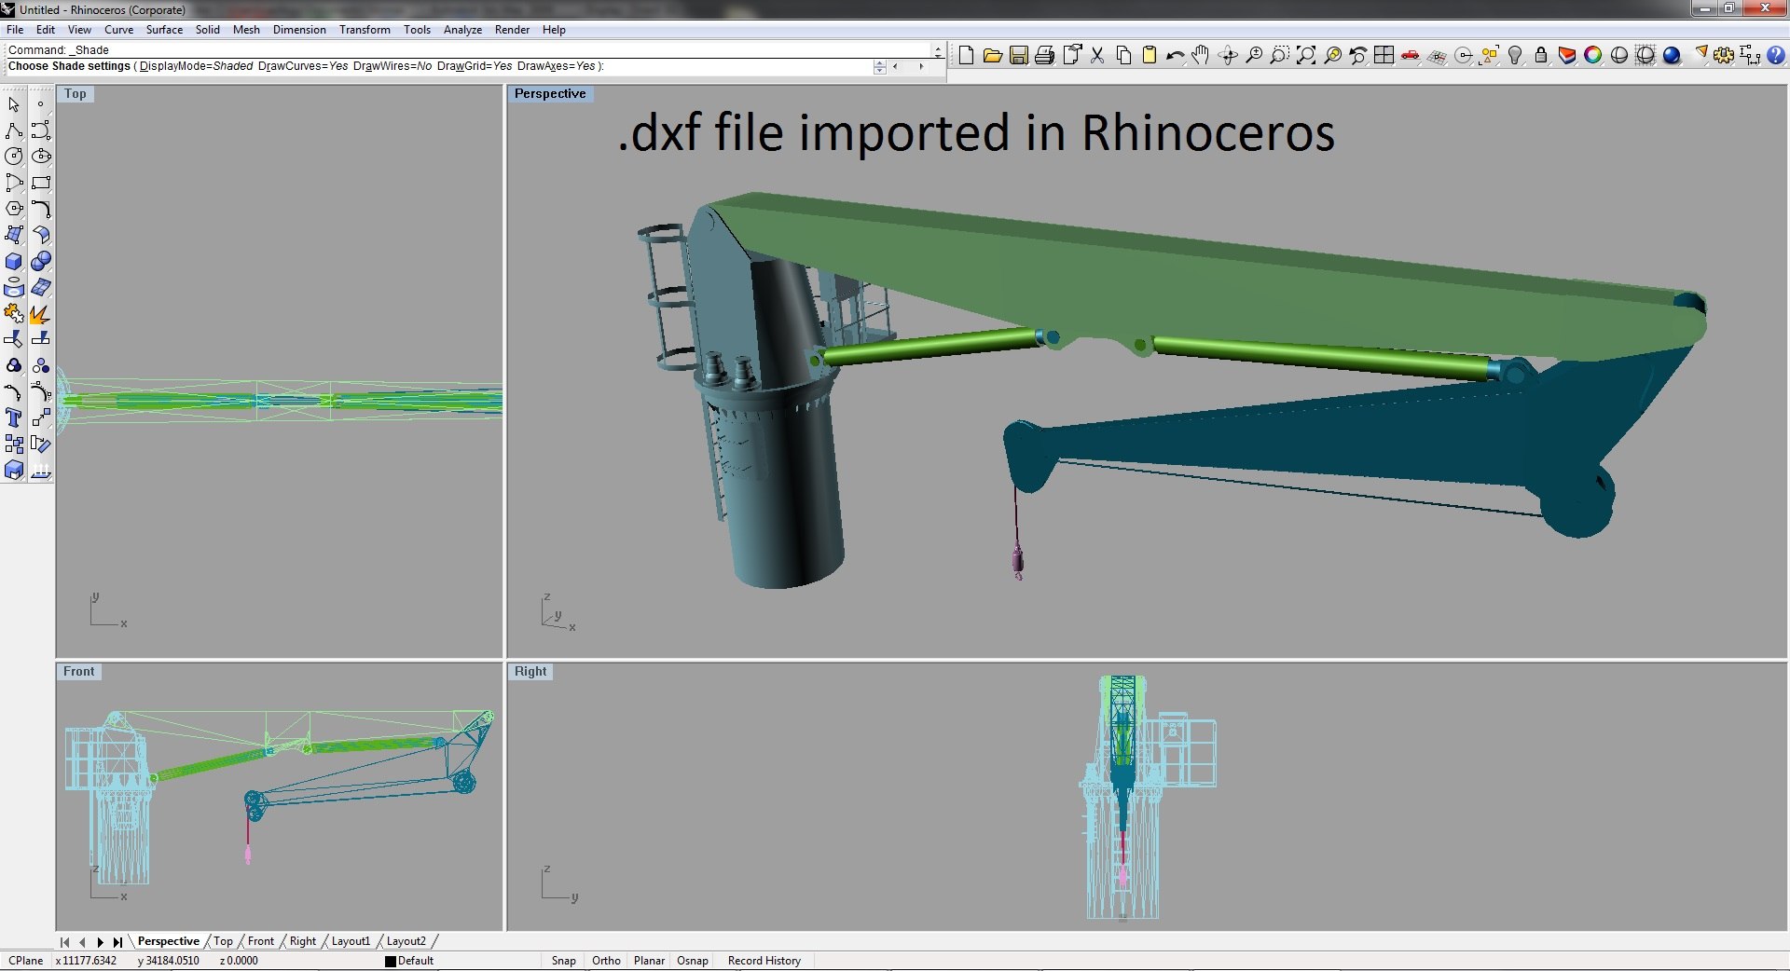Choose the Box solid tool
Viewport: 1790px width, 971px height.
14,262
